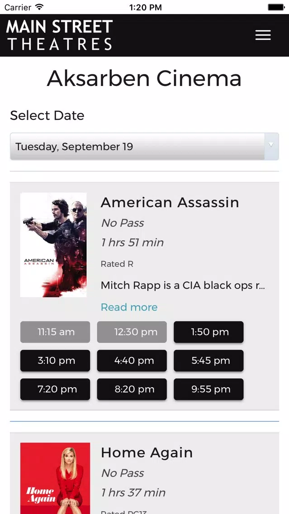Choose the 7:20 pm showtime

tap(55, 389)
